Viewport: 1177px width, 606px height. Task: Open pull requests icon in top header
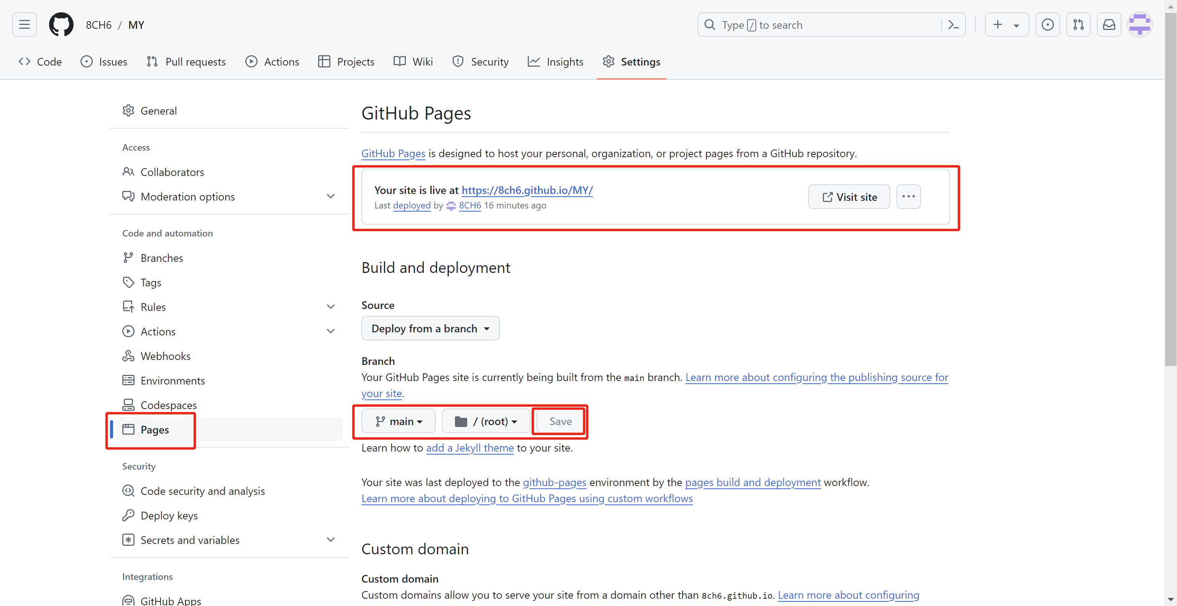click(1078, 25)
